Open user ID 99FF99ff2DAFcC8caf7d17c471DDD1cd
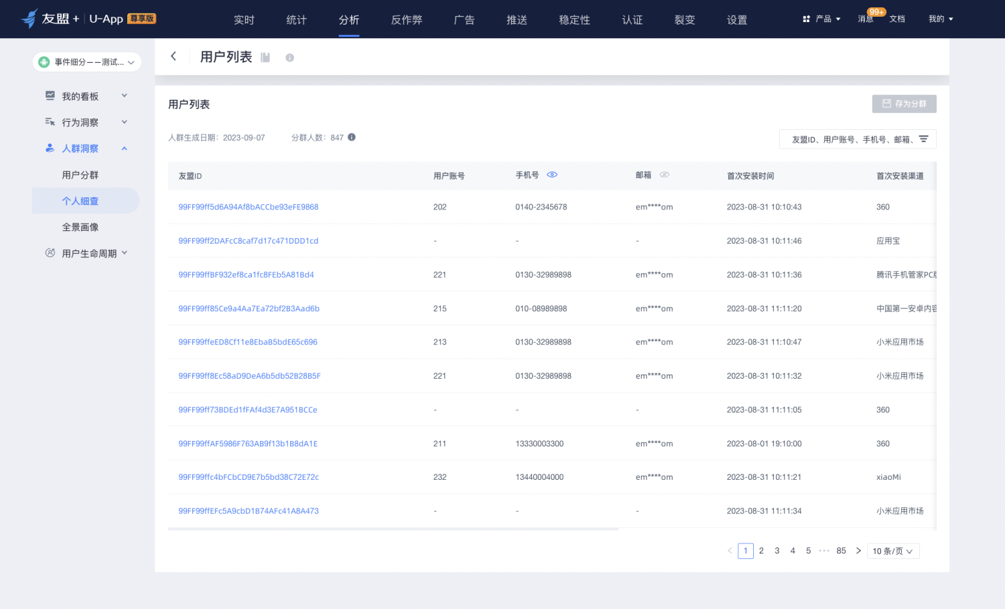The height and width of the screenshot is (609, 1005). point(249,241)
